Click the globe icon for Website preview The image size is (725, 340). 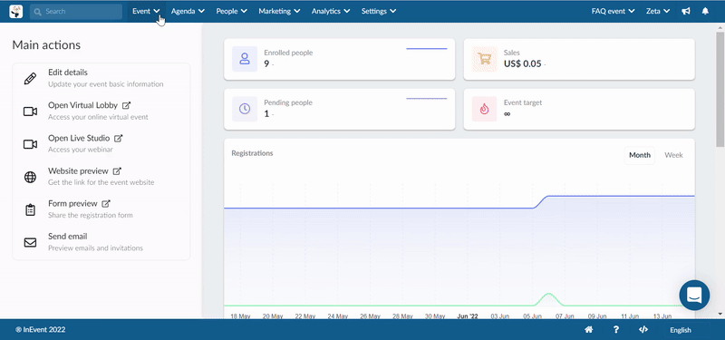tap(30, 177)
